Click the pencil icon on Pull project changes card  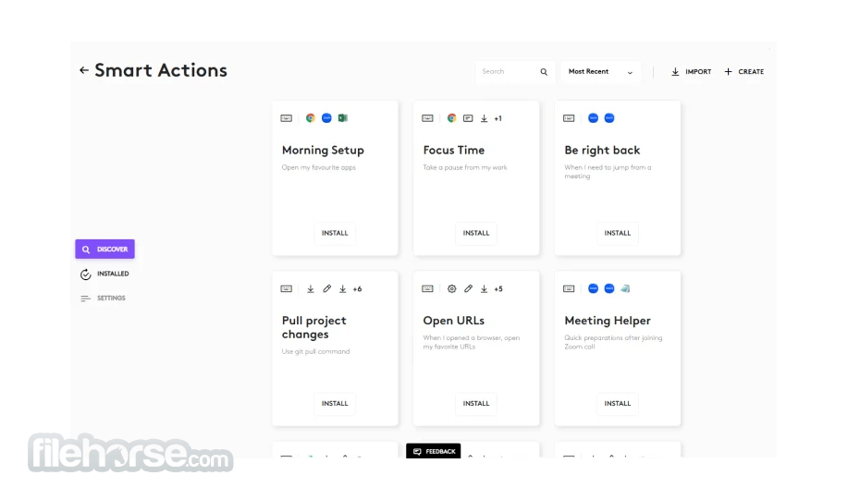pos(326,288)
